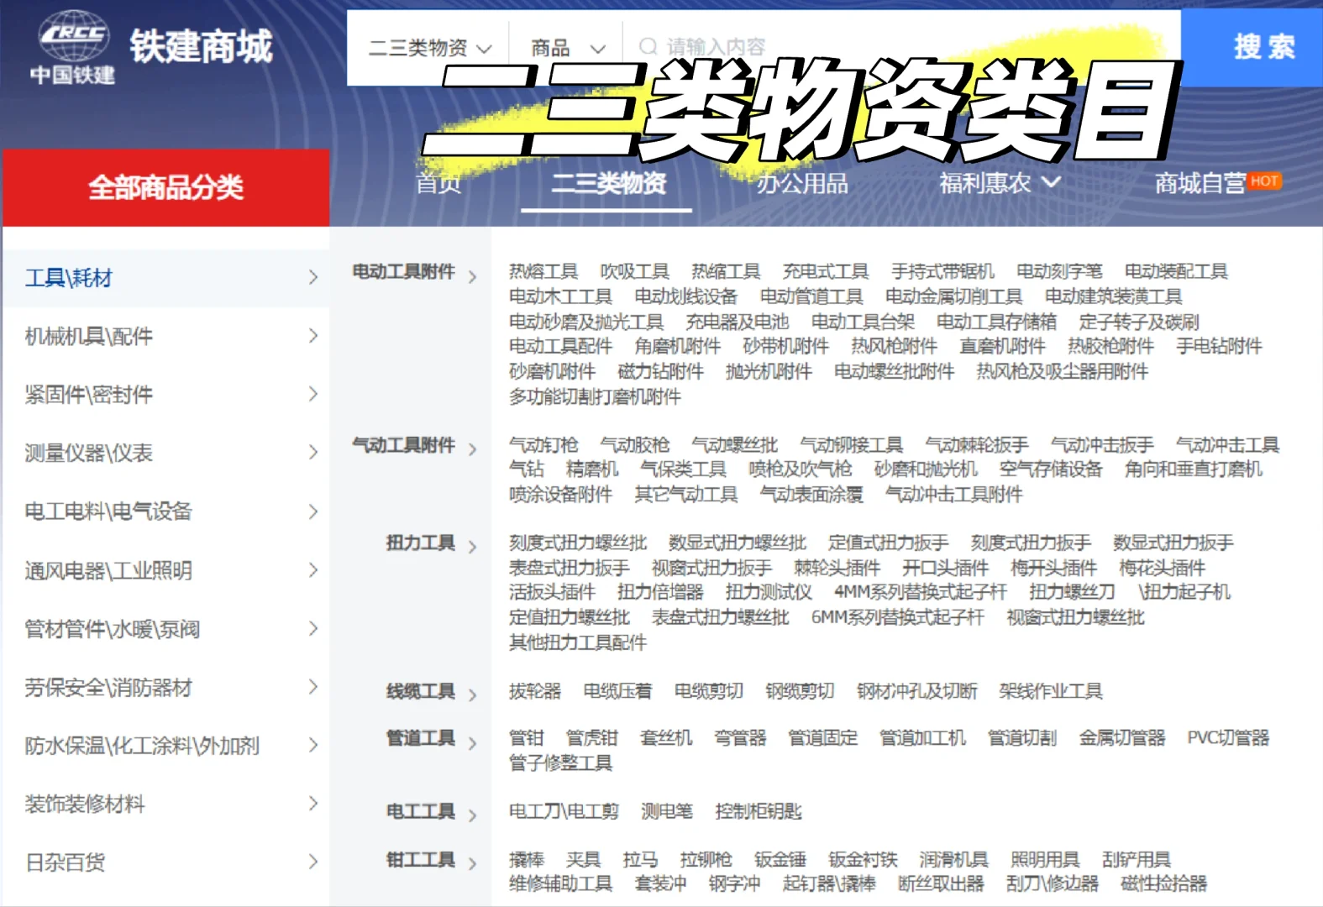Click the 管虎钳 link
1323x907 pixels.
592,738
